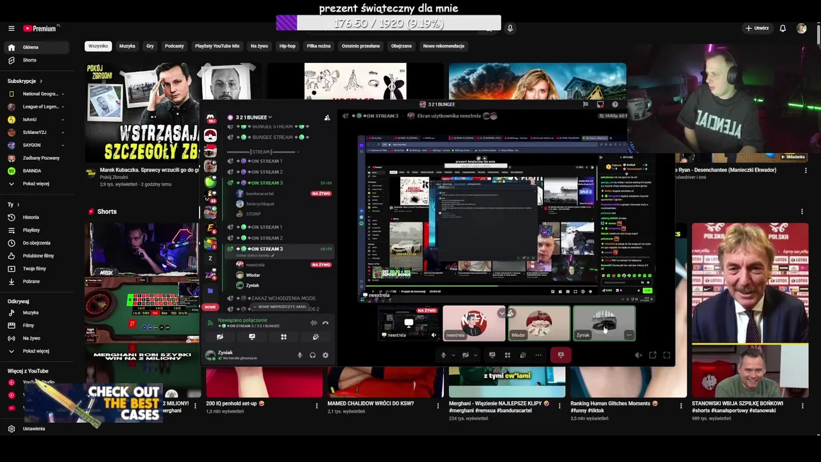Select Wlodar's video tile in Discord

[x=539, y=323]
